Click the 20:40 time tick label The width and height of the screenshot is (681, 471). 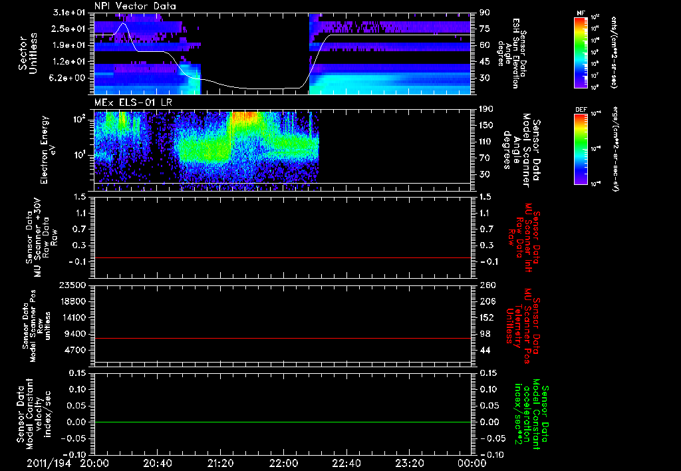(x=157, y=464)
